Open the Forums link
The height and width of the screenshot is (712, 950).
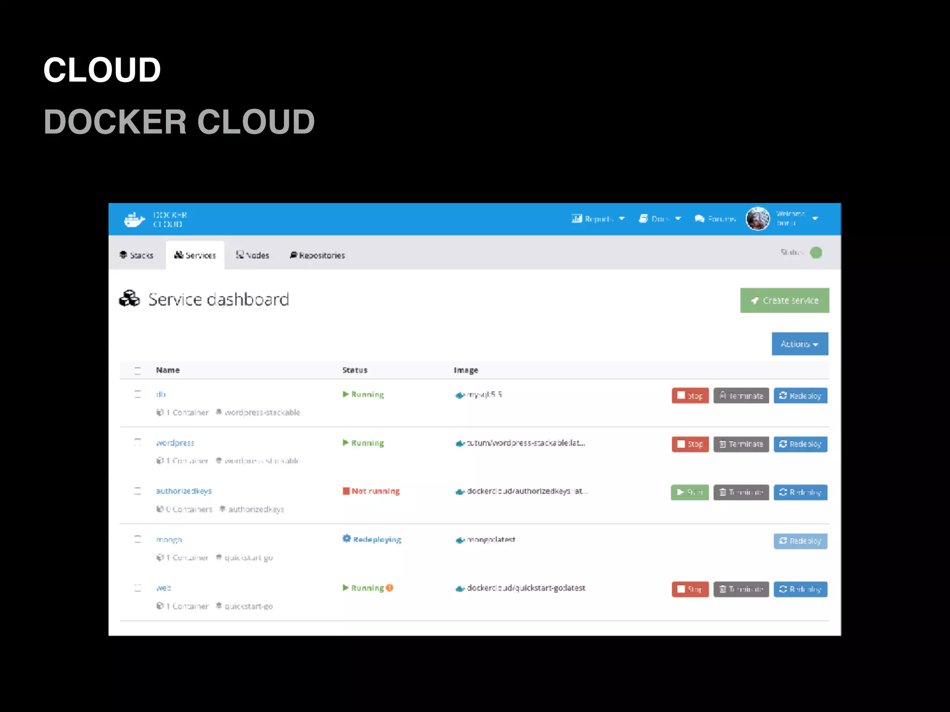(715, 219)
